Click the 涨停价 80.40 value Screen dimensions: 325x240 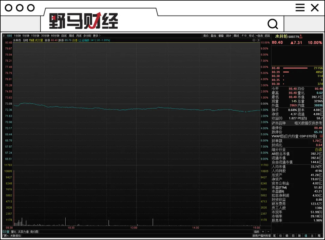click(x=318, y=128)
